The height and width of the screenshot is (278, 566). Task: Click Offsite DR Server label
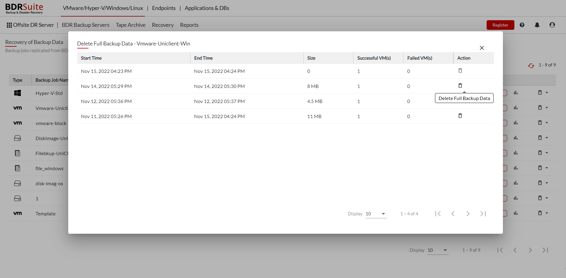[34, 25]
